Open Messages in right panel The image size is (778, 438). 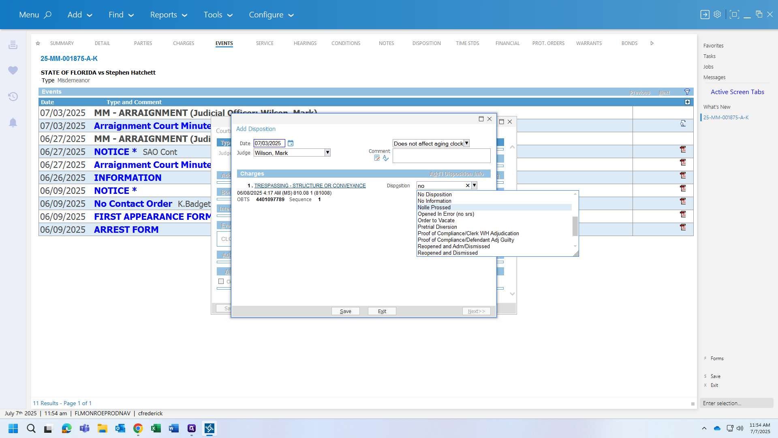tap(714, 77)
